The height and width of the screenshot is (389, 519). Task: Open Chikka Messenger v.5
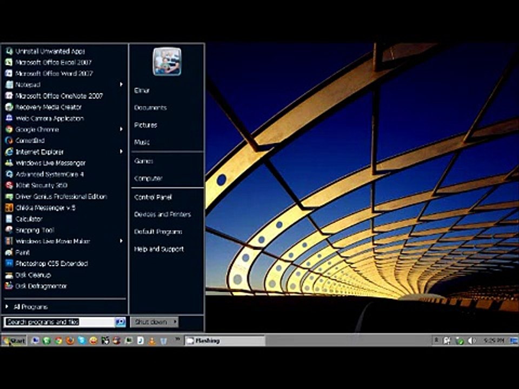pos(64,207)
